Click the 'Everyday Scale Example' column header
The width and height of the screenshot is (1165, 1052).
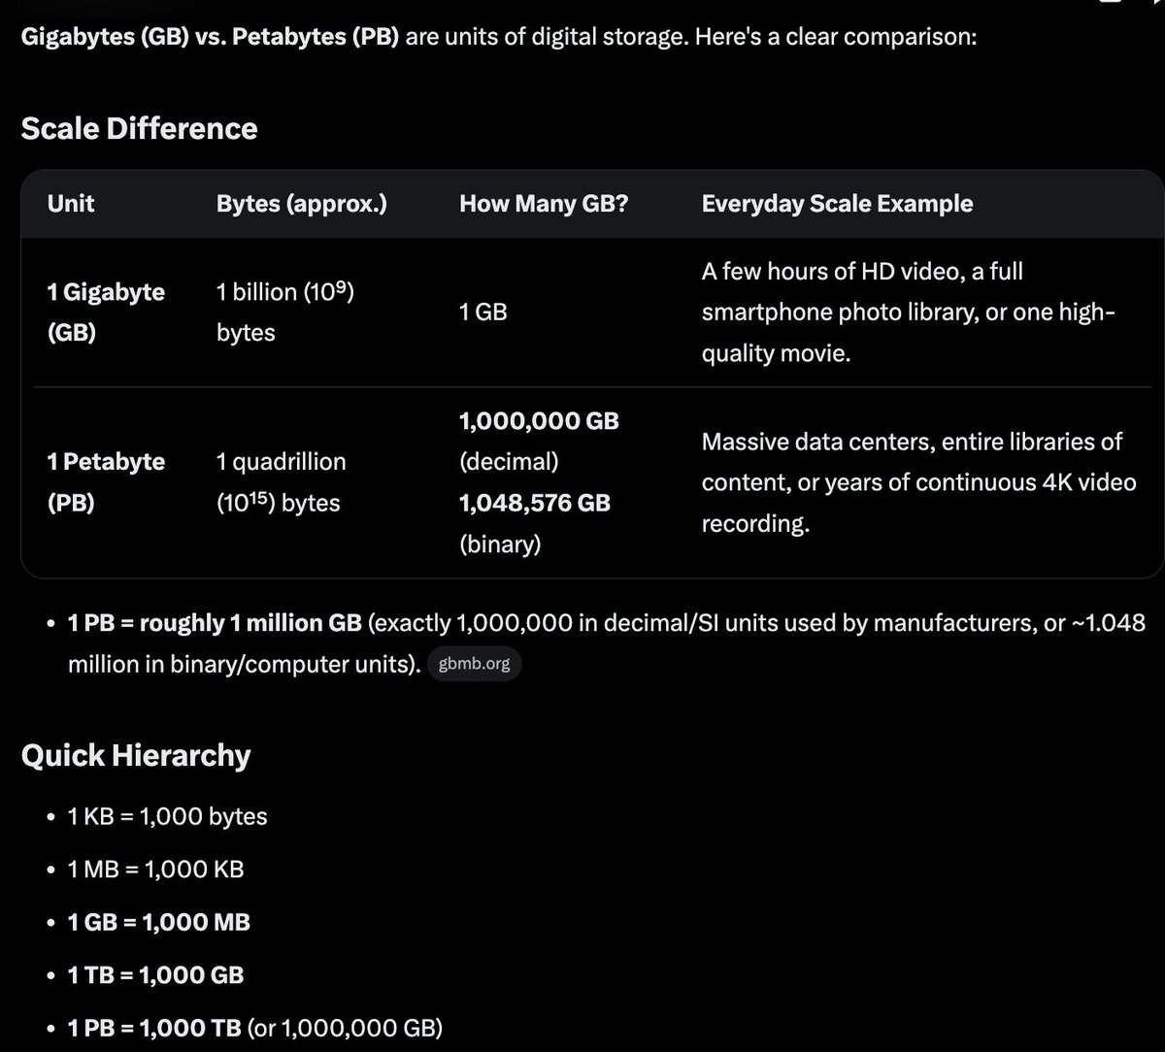click(x=837, y=204)
